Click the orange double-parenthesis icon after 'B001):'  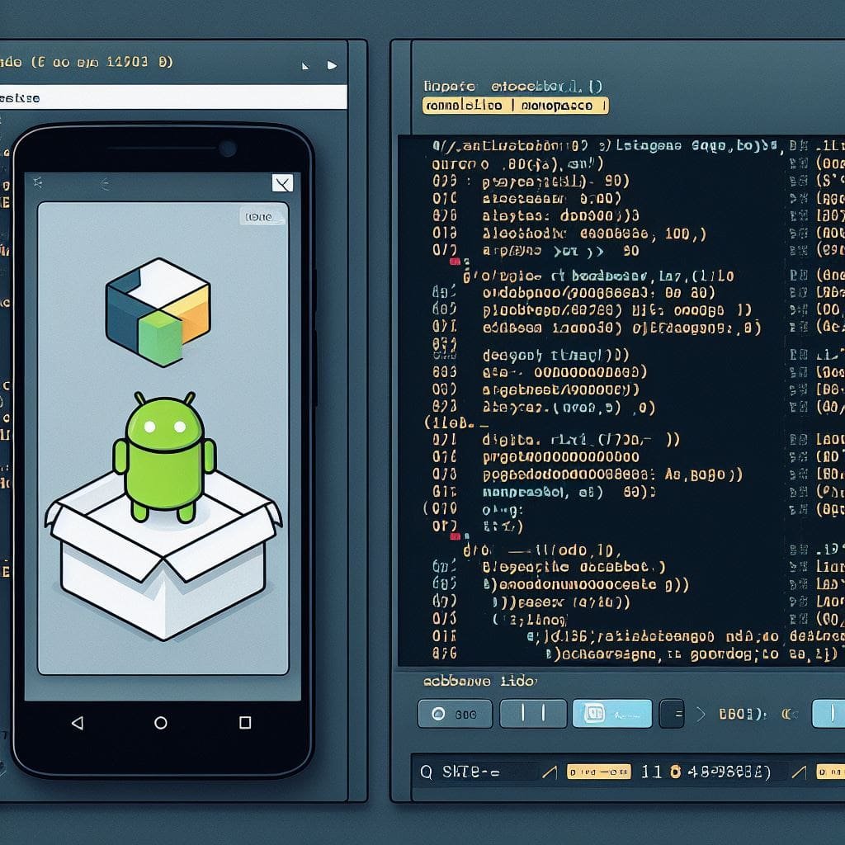[x=790, y=714]
